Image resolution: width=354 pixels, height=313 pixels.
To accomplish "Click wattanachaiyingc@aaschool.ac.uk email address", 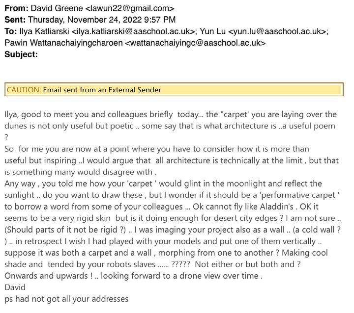I will click(195, 43).
